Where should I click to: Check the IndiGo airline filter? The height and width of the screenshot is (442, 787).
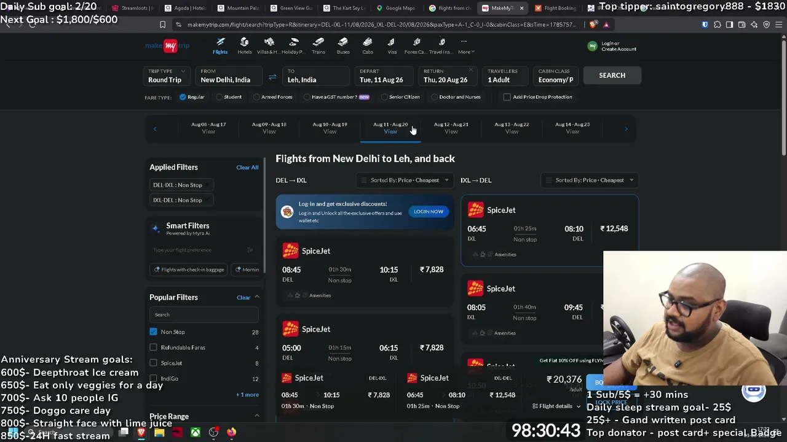point(153,378)
